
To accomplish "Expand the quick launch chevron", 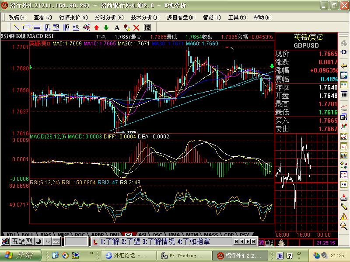I will tap(91, 253).
